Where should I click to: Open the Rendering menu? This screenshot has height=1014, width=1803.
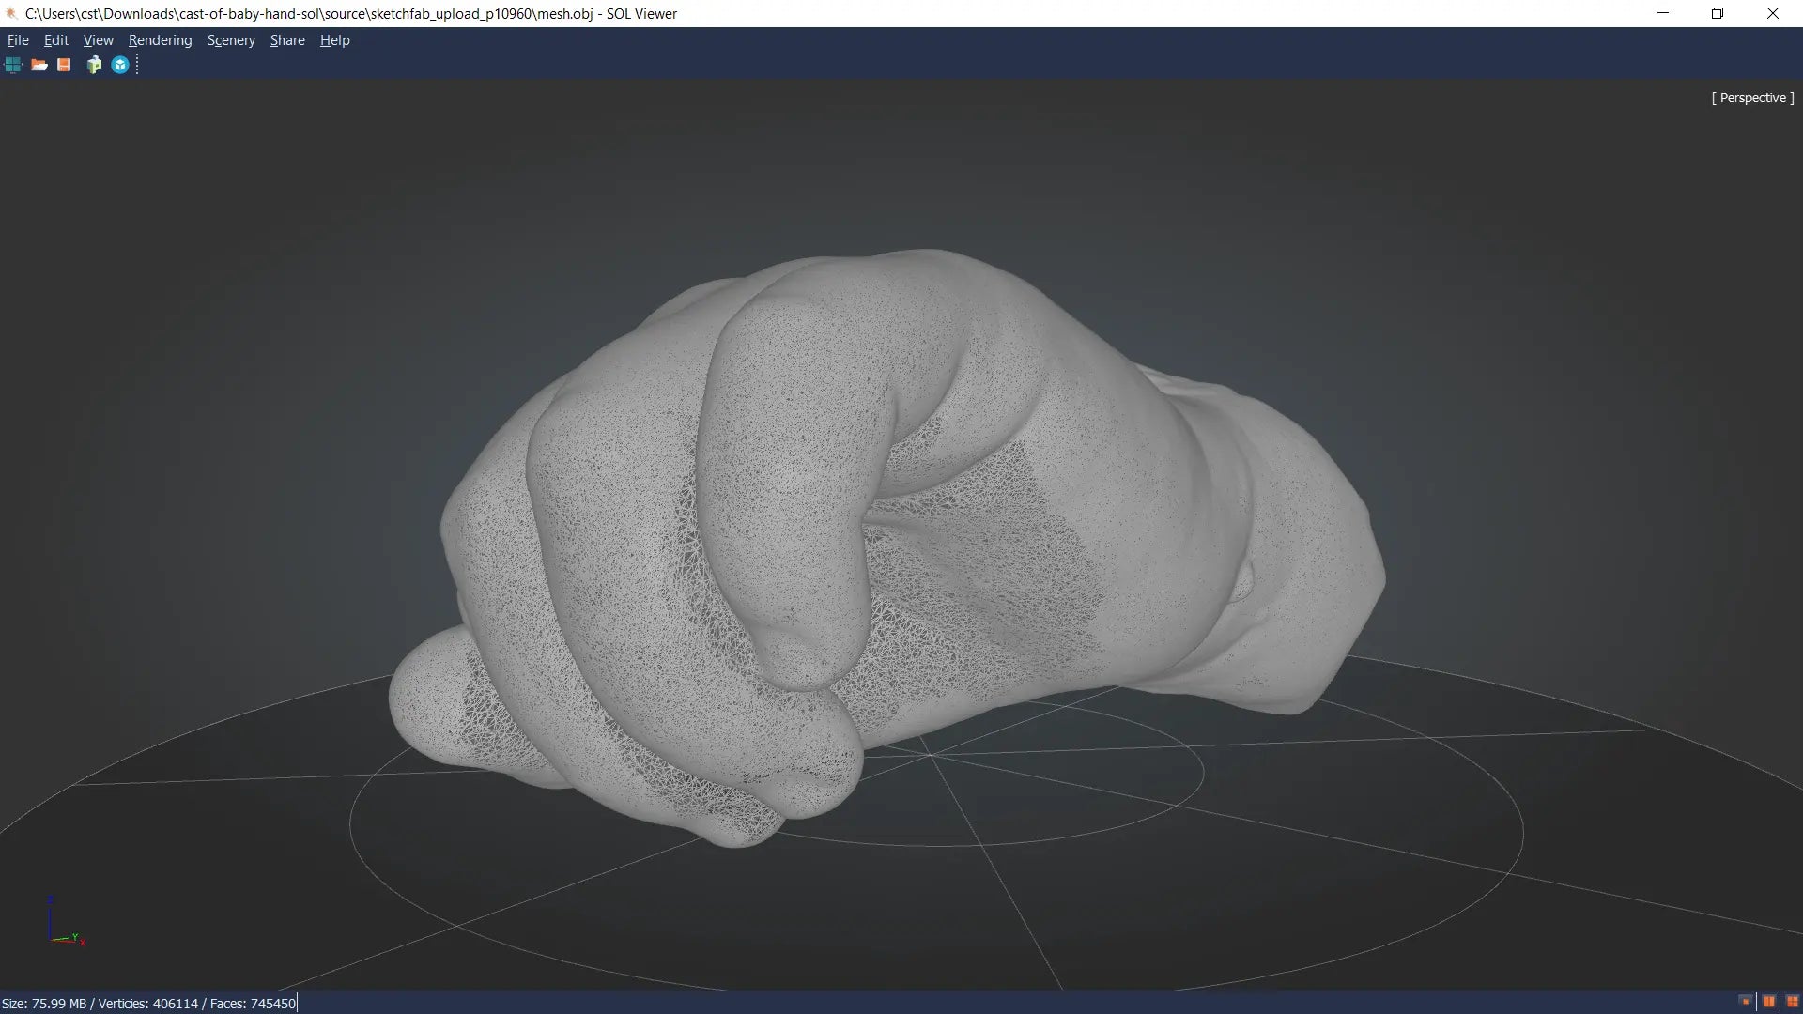pos(160,40)
